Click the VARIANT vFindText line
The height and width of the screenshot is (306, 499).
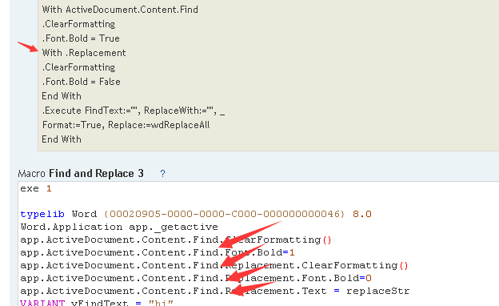click(x=97, y=303)
